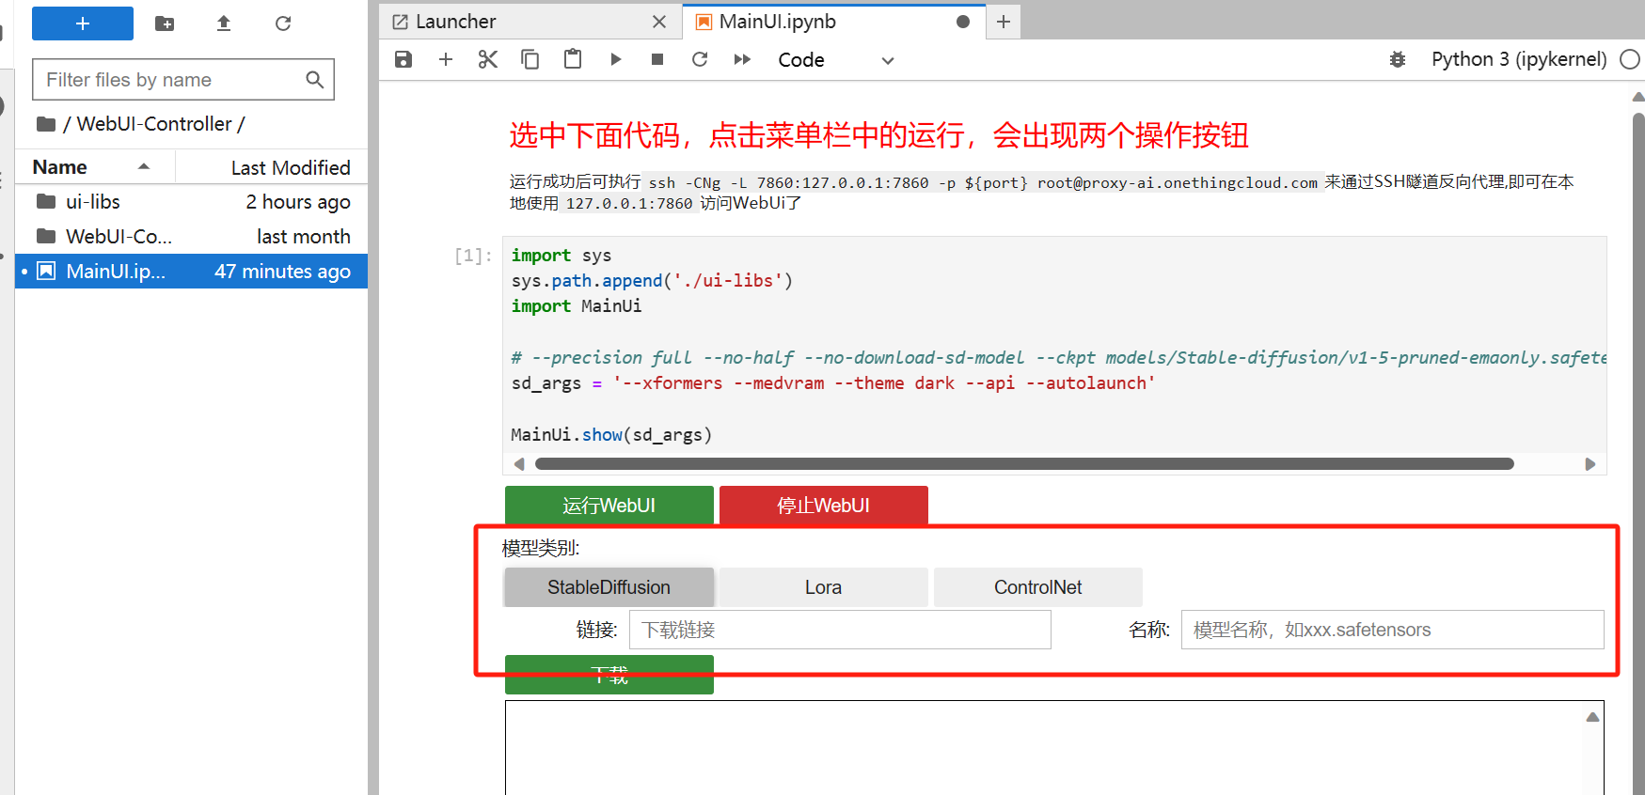Click the 运行WebUI green button
This screenshot has width=1645, height=795.
[x=609, y=505]
